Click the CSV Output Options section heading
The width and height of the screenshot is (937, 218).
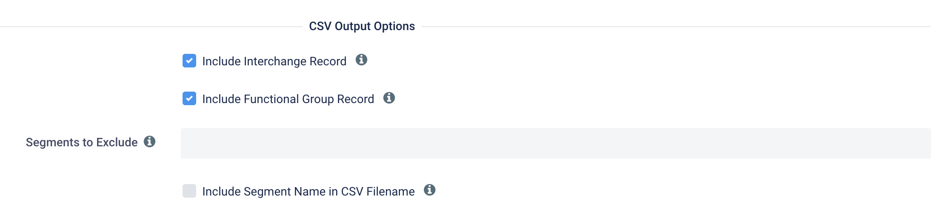click(362, 26)
